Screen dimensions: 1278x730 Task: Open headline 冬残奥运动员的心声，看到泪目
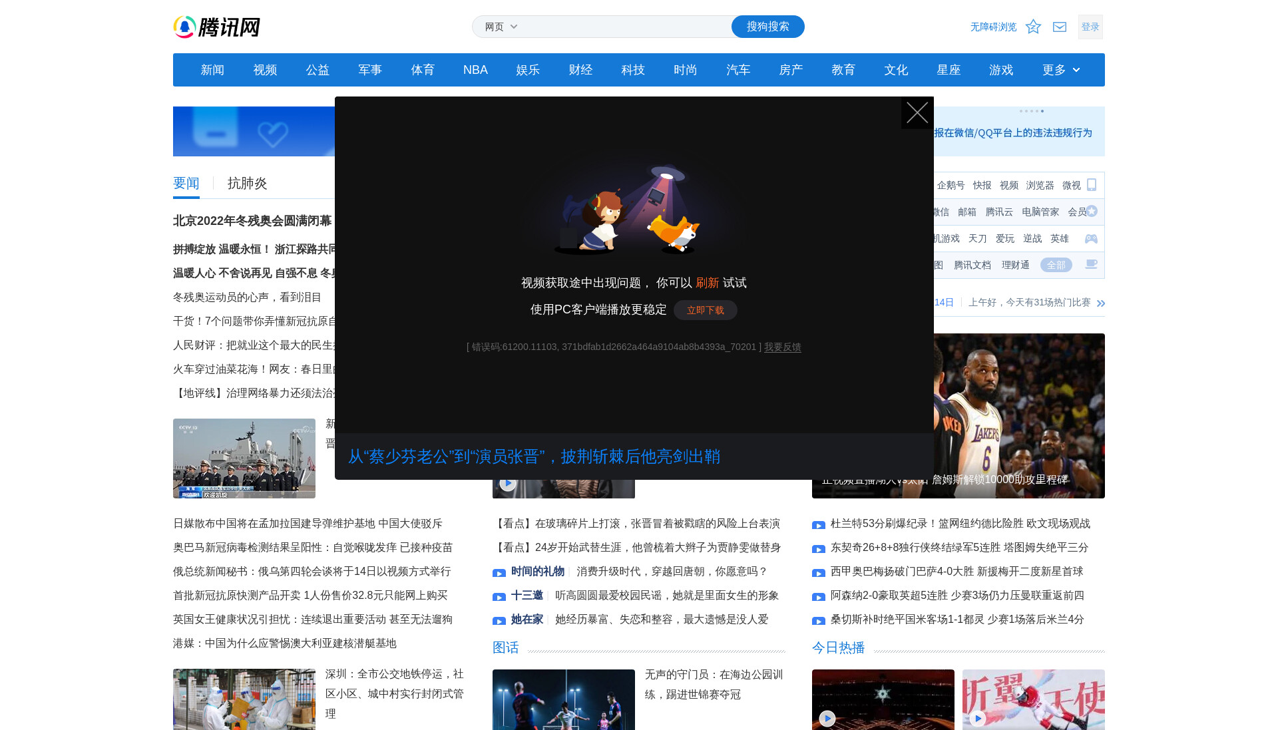pos(248,297)
